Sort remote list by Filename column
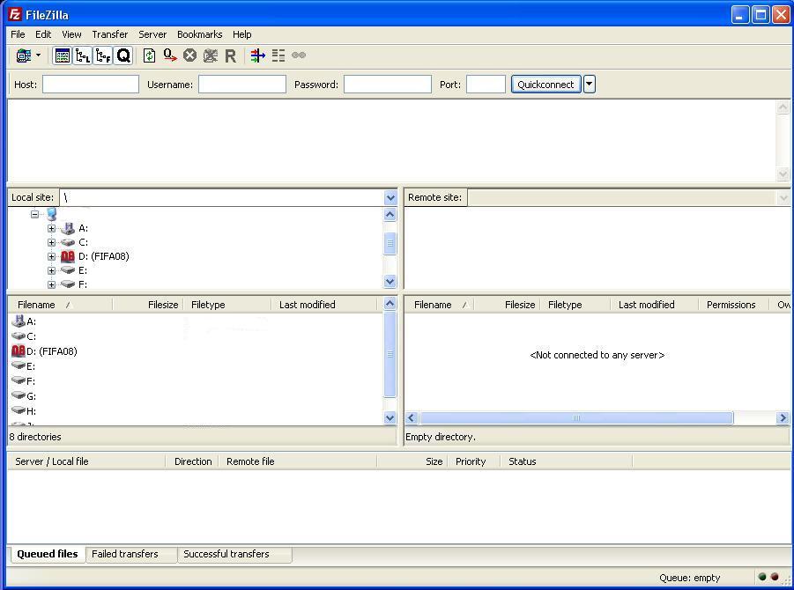The height and width of the screenshot is (590, 794). pos(440,305)
